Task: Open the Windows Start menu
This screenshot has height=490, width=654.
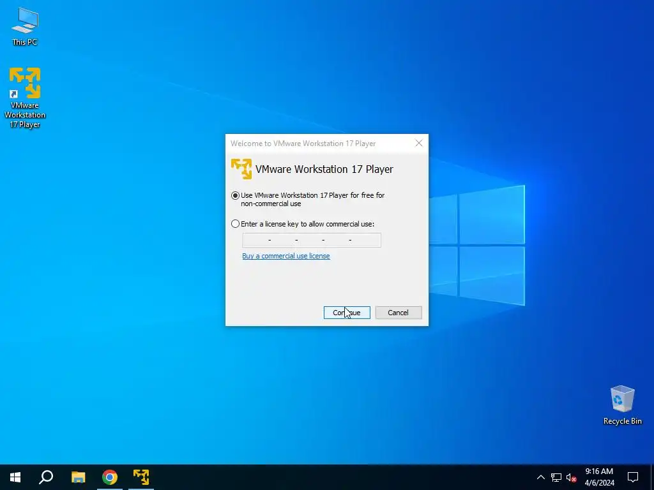Action: point(15,477)
